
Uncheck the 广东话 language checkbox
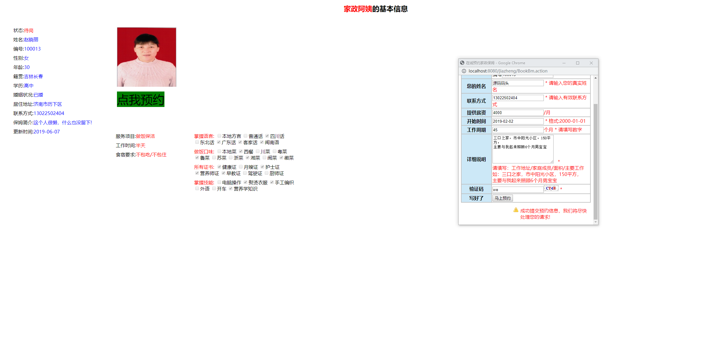tap(218, 142)
